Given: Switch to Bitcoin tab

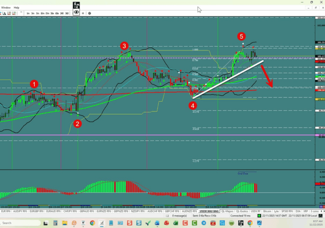Looking at the screenshot, I should click(x=267, y=211).
